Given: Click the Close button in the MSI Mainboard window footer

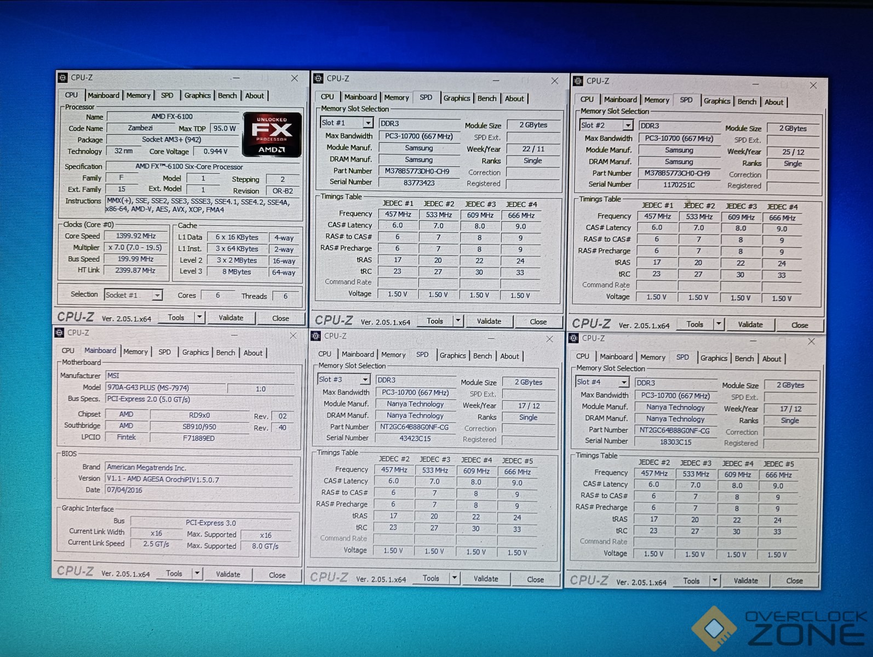Looking at the screenshot, I should click(x=277, y=575).
